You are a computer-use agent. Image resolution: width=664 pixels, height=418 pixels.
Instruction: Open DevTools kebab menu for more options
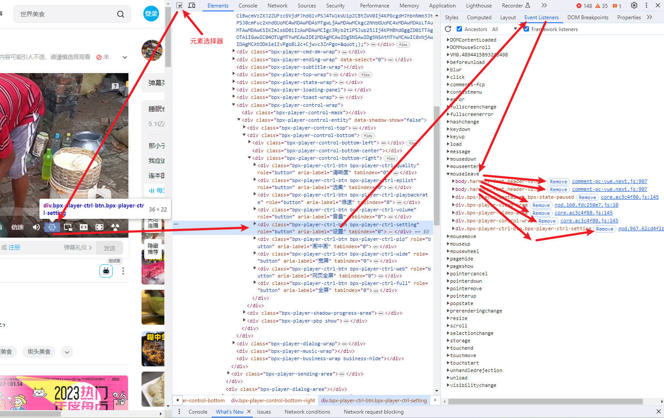click(646, 5)
